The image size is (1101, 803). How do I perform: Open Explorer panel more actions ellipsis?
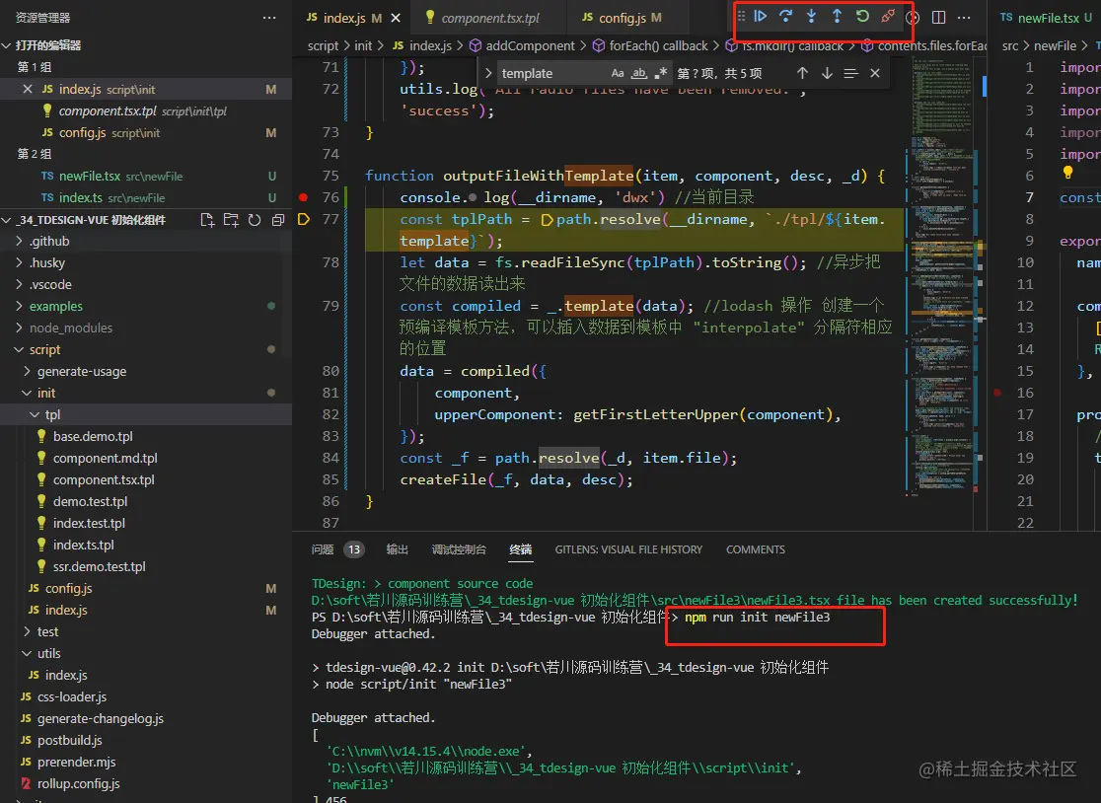[269, 18]
